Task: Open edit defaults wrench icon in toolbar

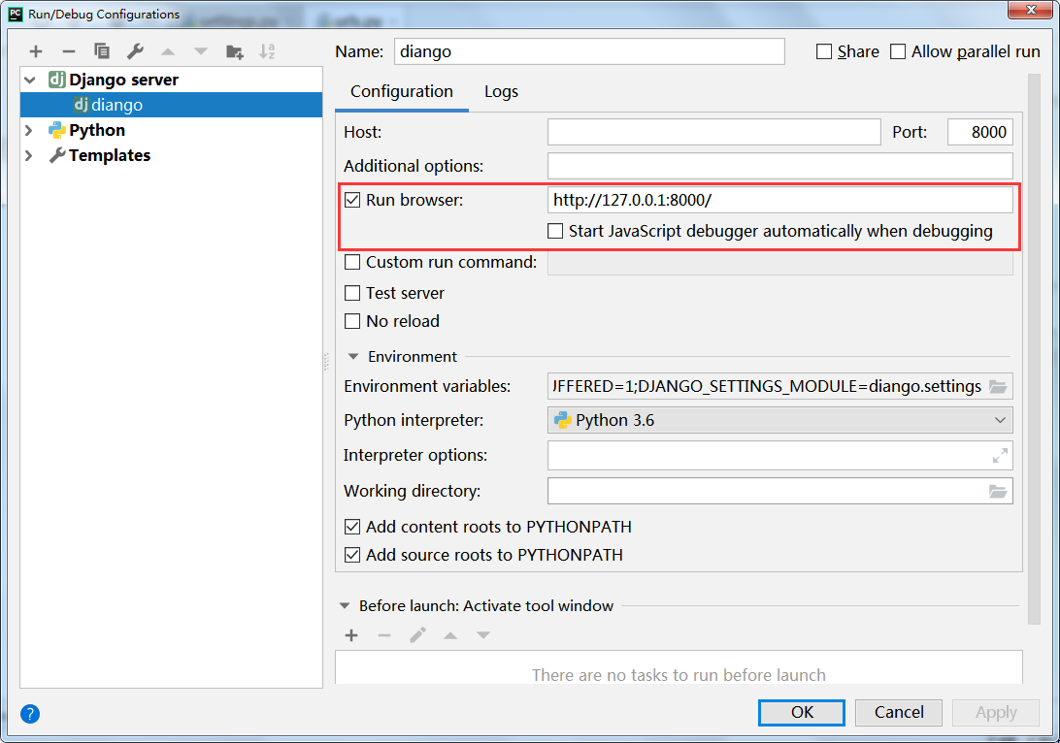Action: (135, 51)
